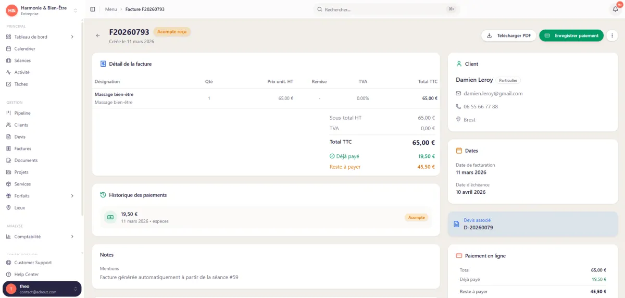Screen dimensions: 625x298
Task: Expand the Comptabilité submenu
Action: [72, 237]
